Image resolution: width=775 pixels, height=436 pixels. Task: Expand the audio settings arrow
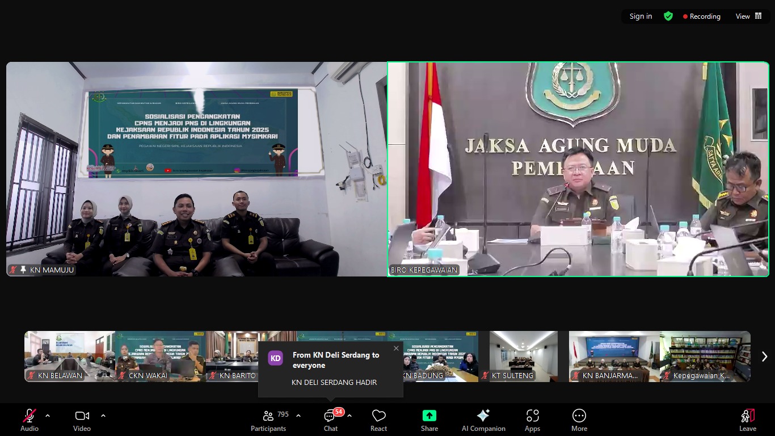pyautogui.click(x=48, y=416)
